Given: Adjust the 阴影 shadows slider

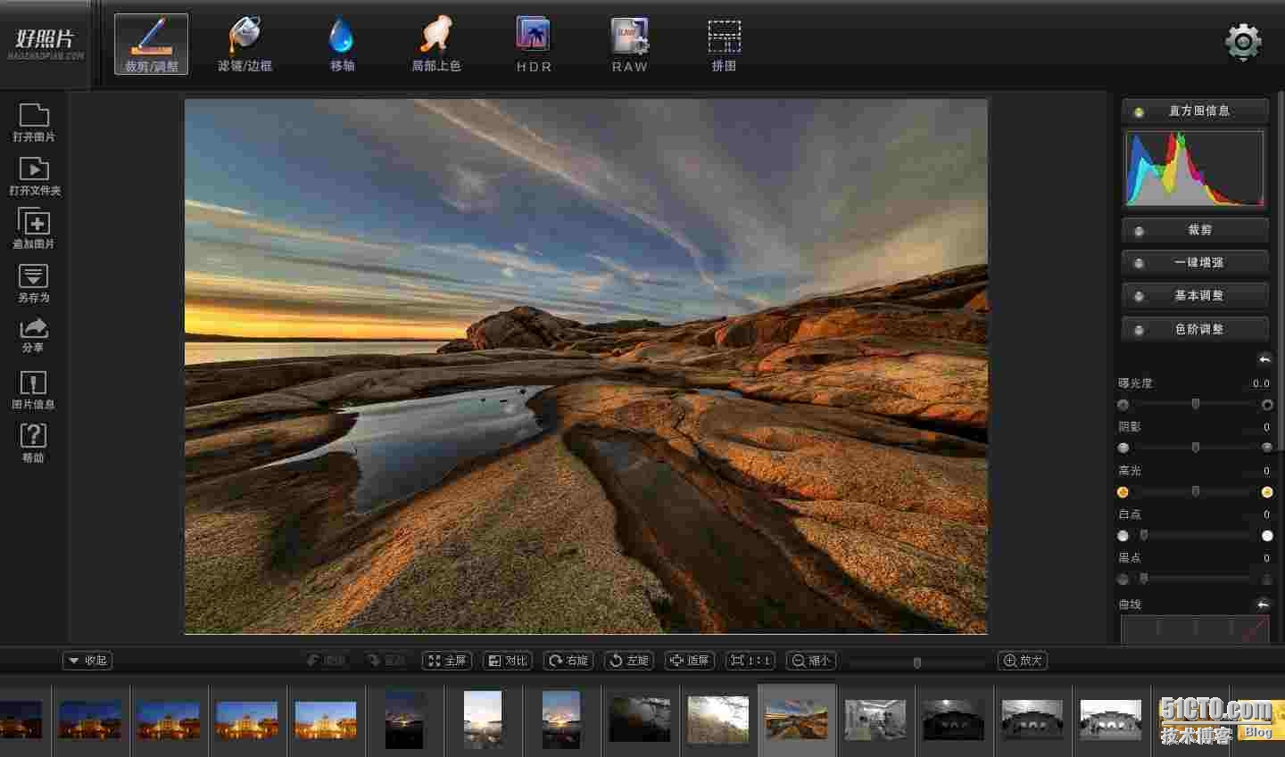Looking at the screenshot, I should [x=1195, y=447].
